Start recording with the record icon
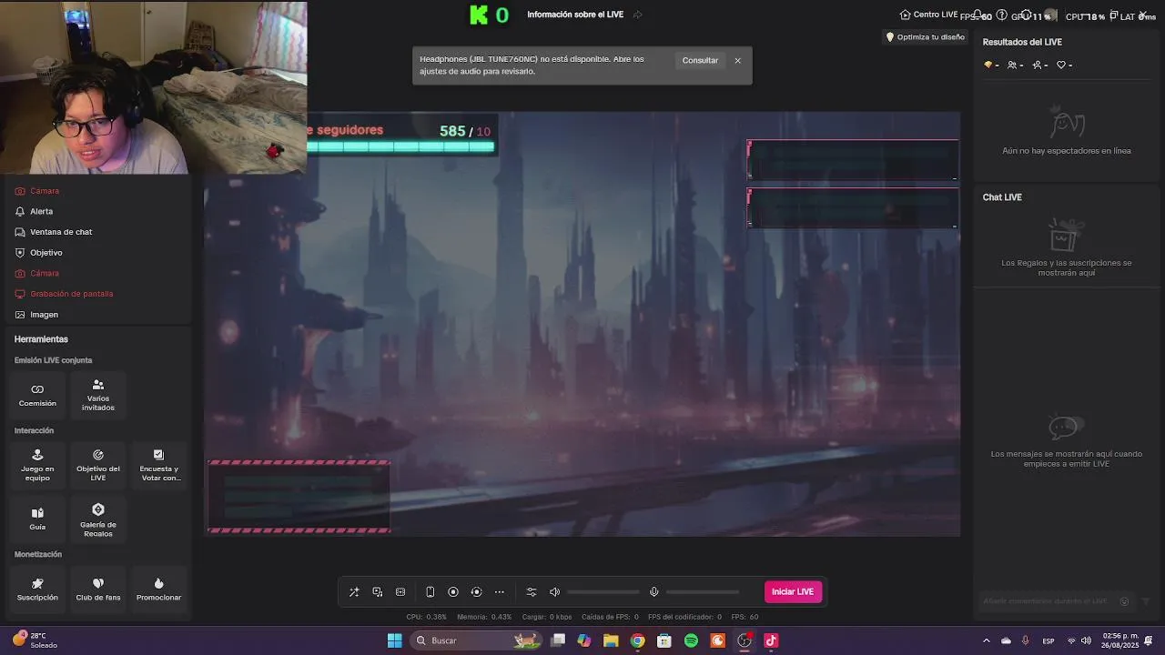This screenshot has width=1165, height=655. coord(453,592)
